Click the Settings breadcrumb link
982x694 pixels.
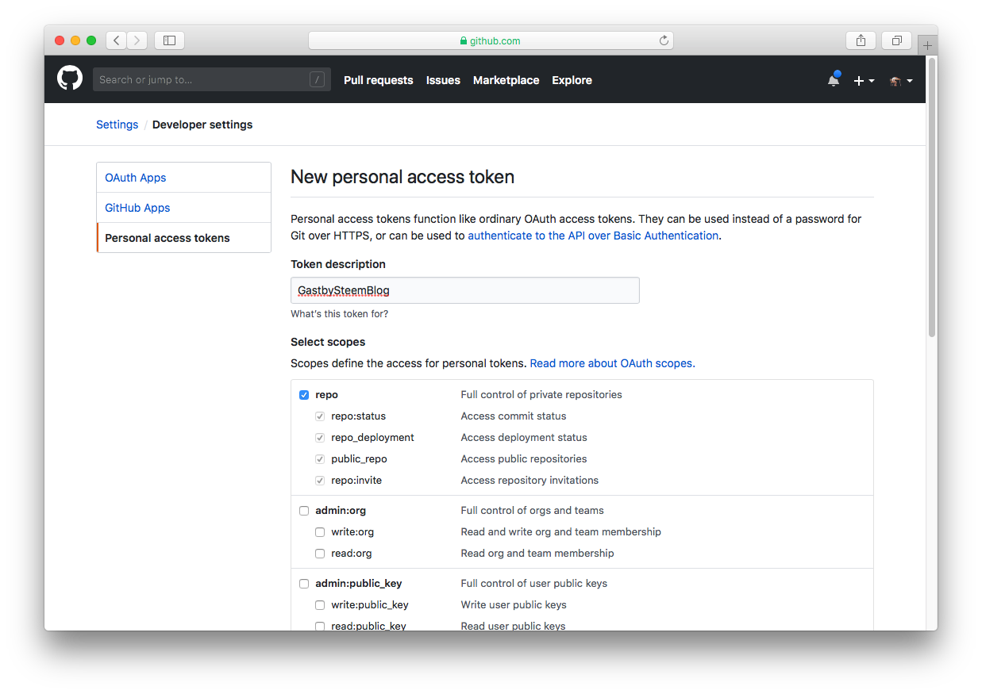click(117, 125)
